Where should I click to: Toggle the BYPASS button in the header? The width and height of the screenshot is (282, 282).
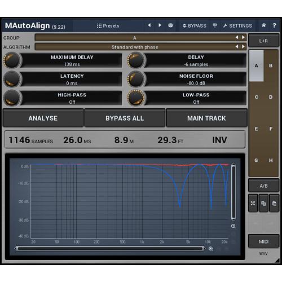coord(195,25)
